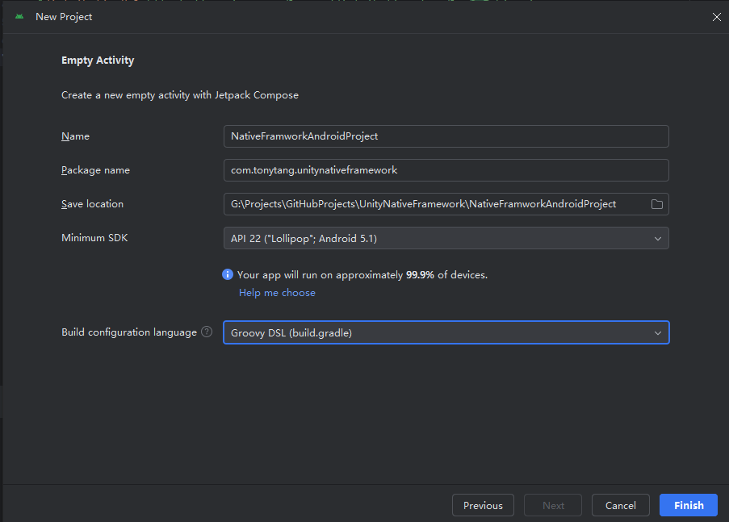Expand the Build configuration language combo box
The height and width of the screenshot is (522, 729).
point(446,332)
